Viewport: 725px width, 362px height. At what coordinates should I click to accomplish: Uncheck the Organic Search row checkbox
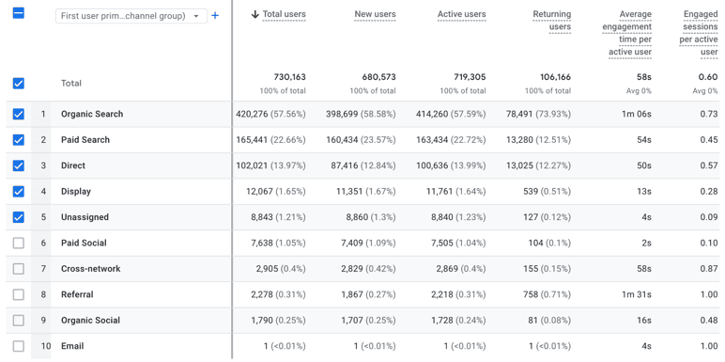pyautogui.click(x=19, y=114)
